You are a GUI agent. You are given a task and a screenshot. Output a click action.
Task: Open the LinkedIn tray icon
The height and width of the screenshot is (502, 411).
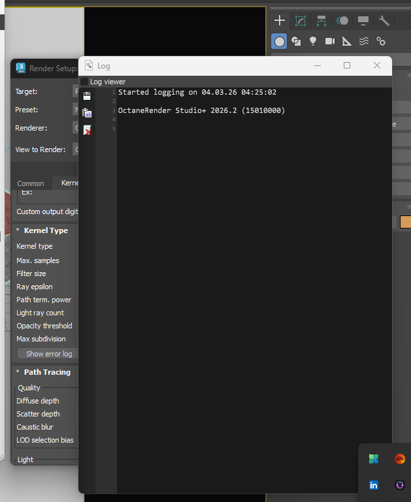coord(374,485)
